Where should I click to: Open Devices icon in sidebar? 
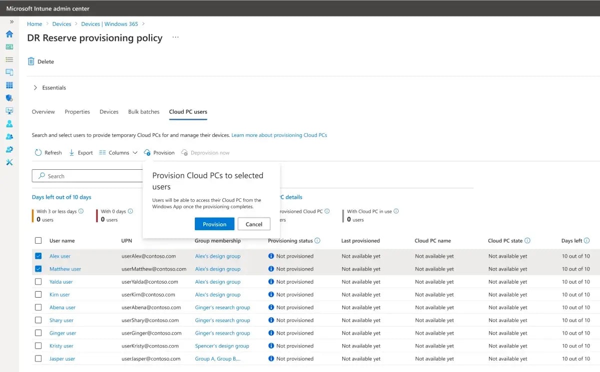click(9, 72)
